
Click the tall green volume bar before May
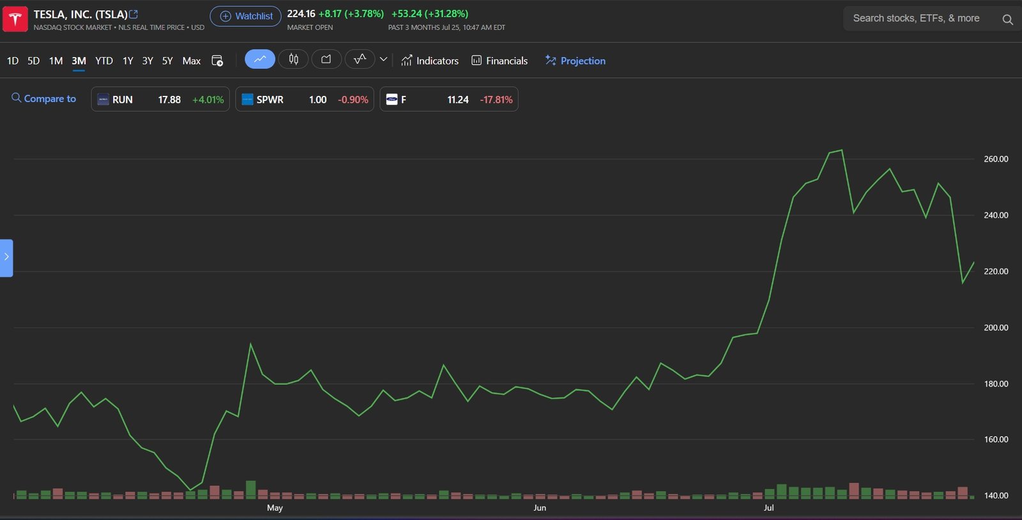click(x=250, y=489)
